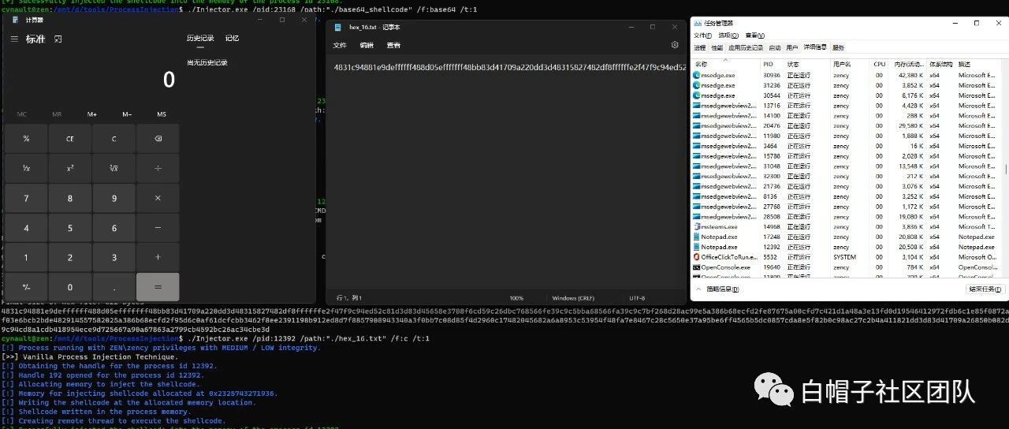
Task: Click Calculator plus key
Action: (x=158, y=258)
